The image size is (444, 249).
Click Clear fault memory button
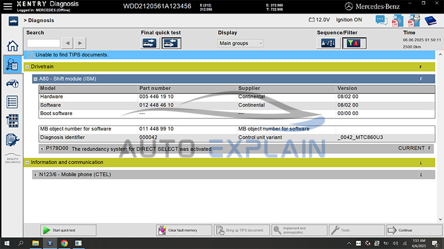click(184, 230)
